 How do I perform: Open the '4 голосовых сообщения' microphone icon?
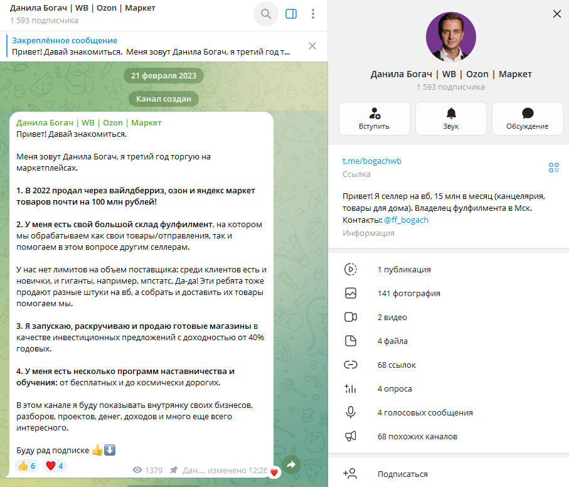351,412
